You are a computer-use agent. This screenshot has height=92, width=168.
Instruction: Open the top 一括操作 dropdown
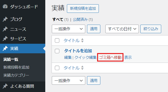point(68,29)
